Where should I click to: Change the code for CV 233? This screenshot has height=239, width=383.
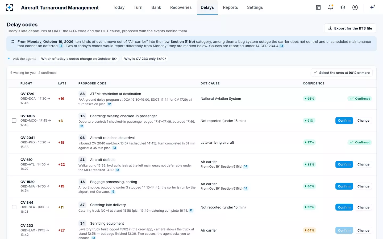363,231
